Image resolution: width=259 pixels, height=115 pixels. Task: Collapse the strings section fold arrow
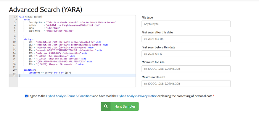pos(17,39)
